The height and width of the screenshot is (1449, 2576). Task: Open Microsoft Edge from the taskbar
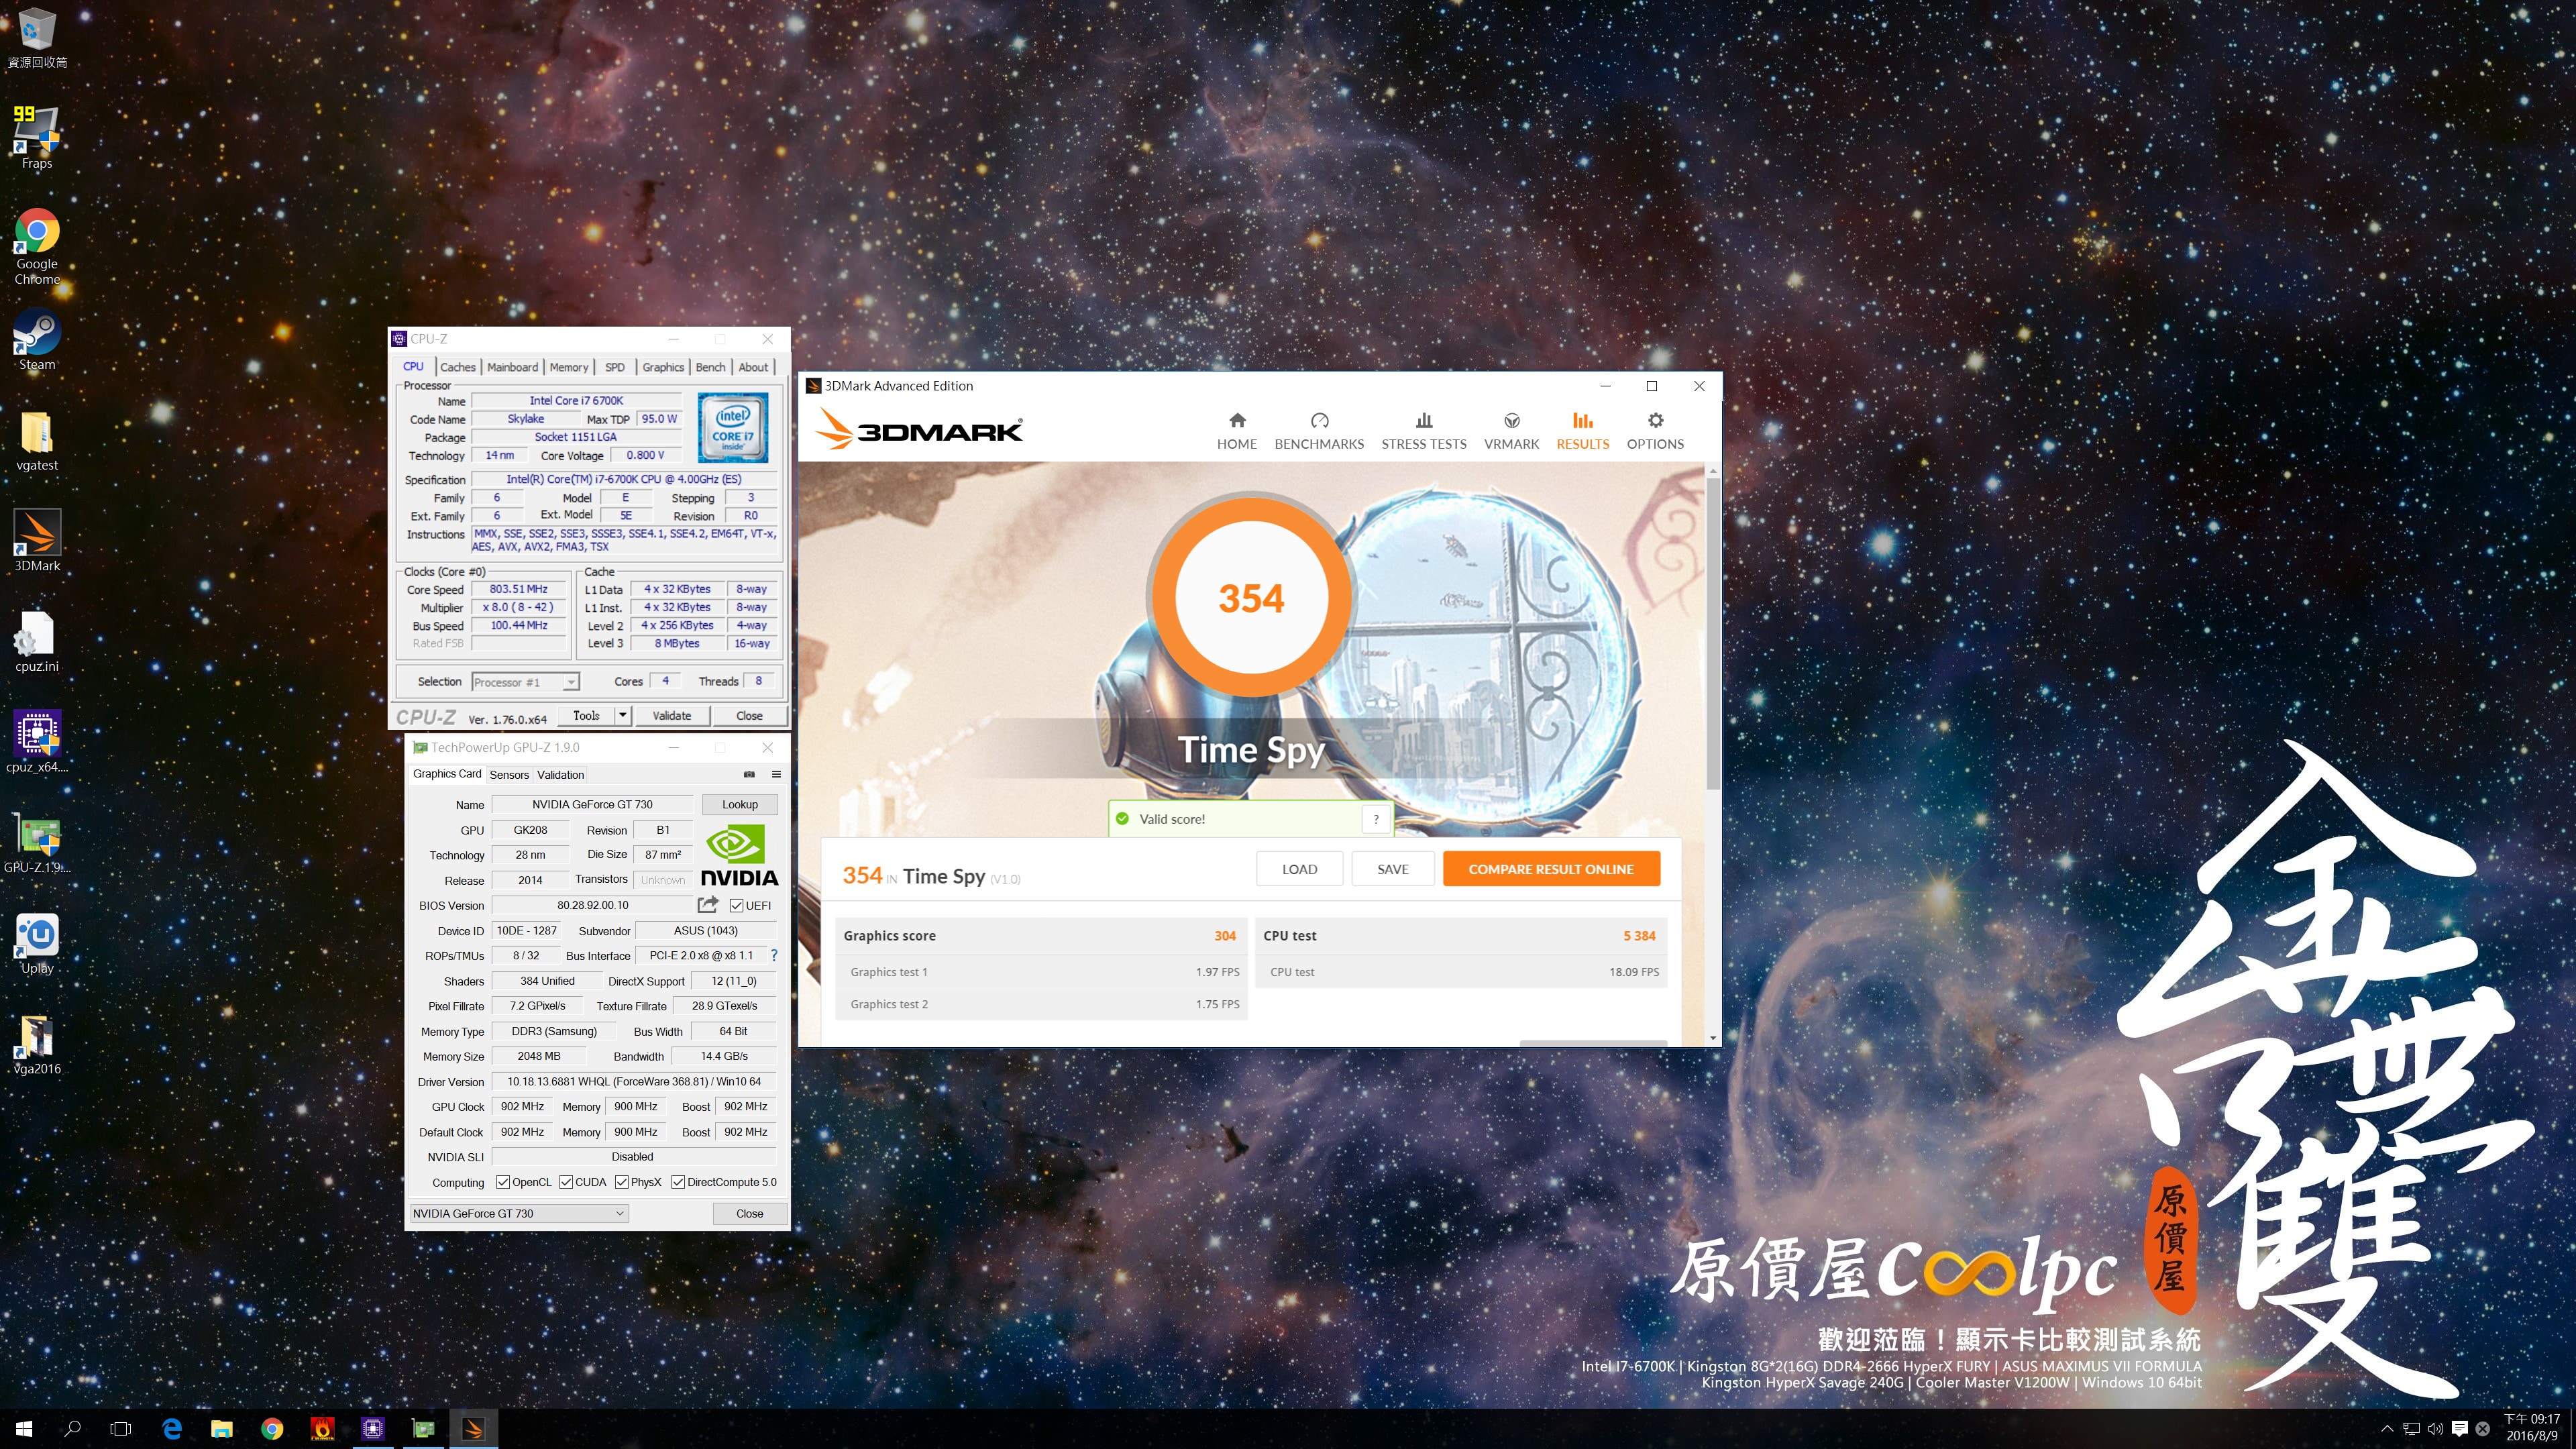click(x=172, y=1429)
